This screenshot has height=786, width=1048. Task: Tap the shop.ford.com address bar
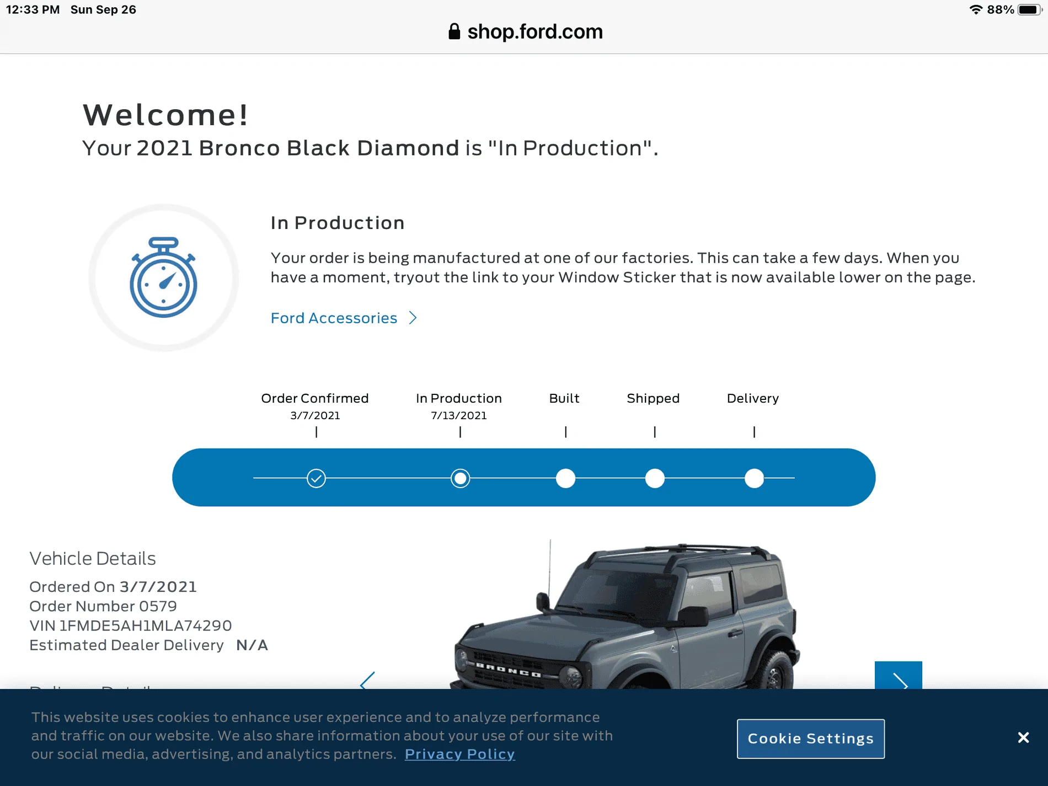point(524,31)
